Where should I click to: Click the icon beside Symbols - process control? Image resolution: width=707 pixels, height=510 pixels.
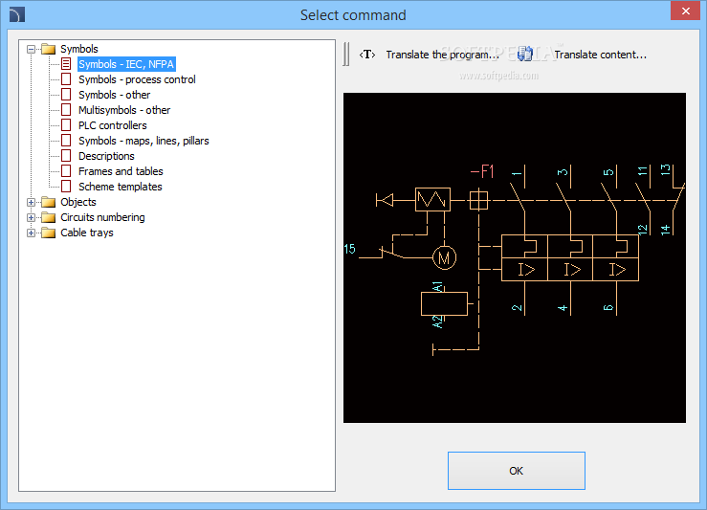point(66,79)
